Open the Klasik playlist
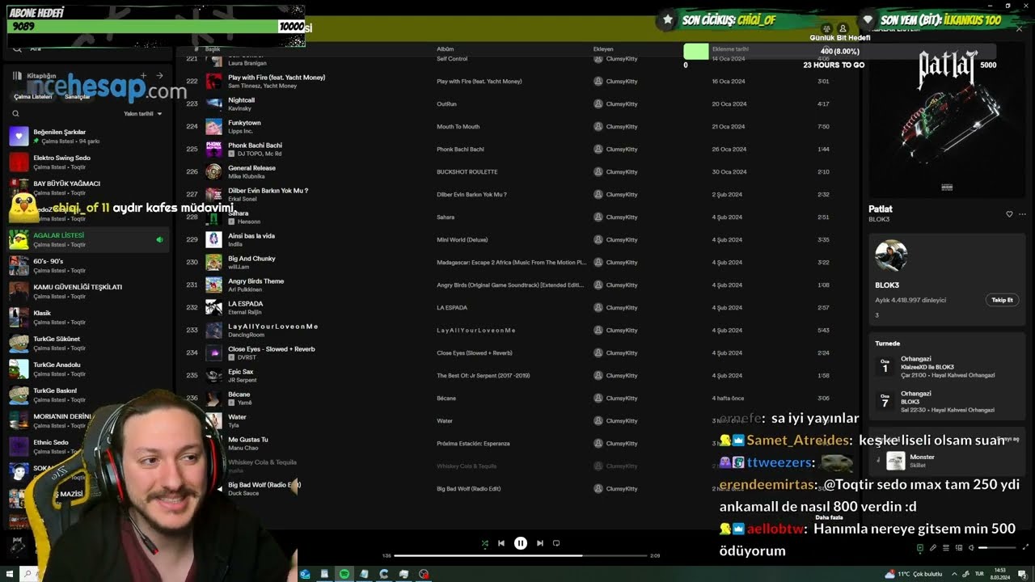This screenshot has width=1035, height=582. click(89, 317)
